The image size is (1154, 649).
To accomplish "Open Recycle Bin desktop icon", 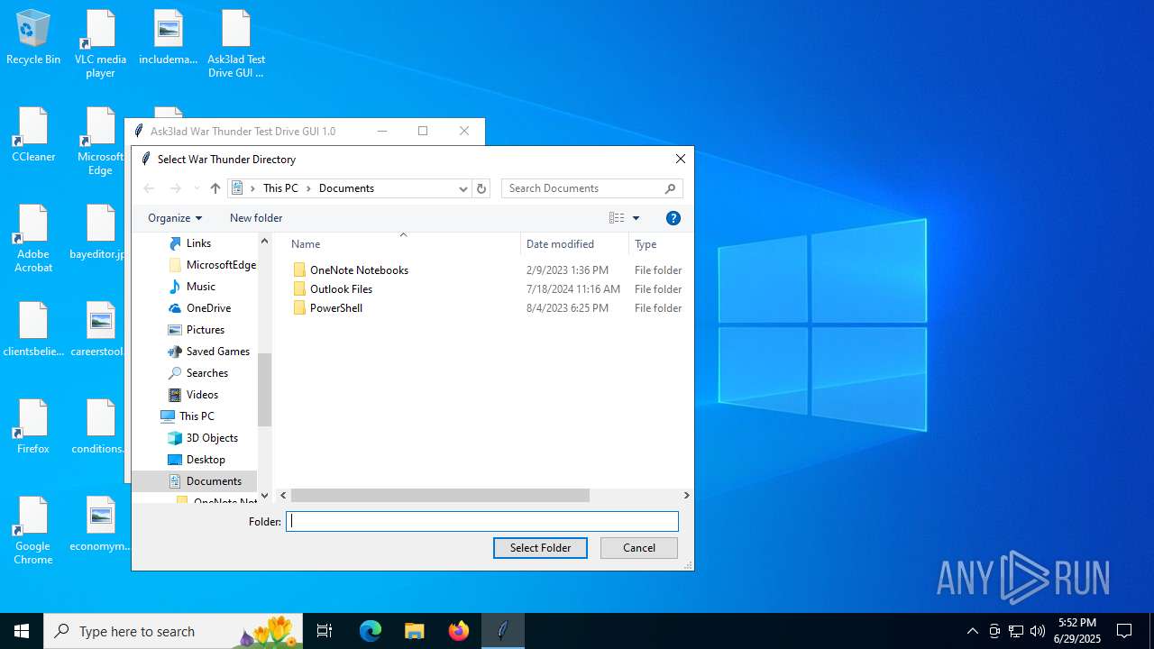I will point(33,38).
